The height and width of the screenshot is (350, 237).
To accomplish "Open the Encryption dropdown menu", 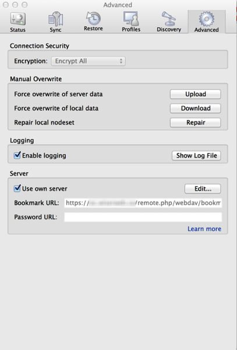I will (x=88, y=61).
